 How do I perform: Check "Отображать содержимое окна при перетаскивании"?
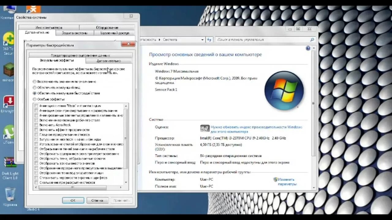click(x=36, y=154)
